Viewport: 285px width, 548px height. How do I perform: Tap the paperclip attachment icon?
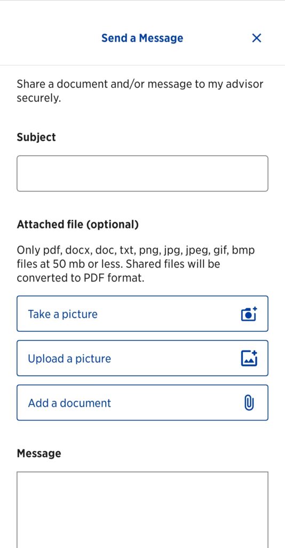(249, 403)
